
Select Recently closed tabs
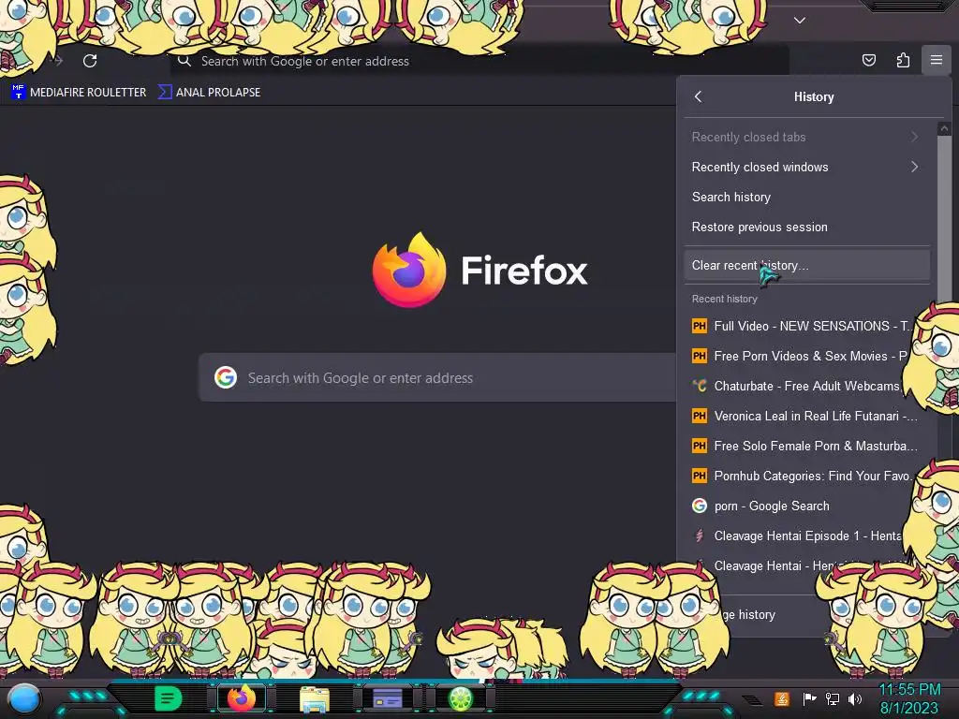coord(806,137)
